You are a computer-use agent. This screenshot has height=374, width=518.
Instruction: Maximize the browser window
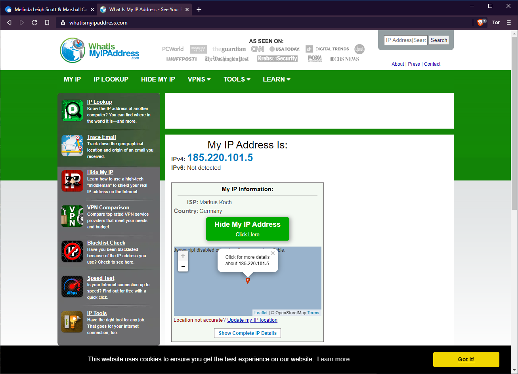click(x=490, y=6)
